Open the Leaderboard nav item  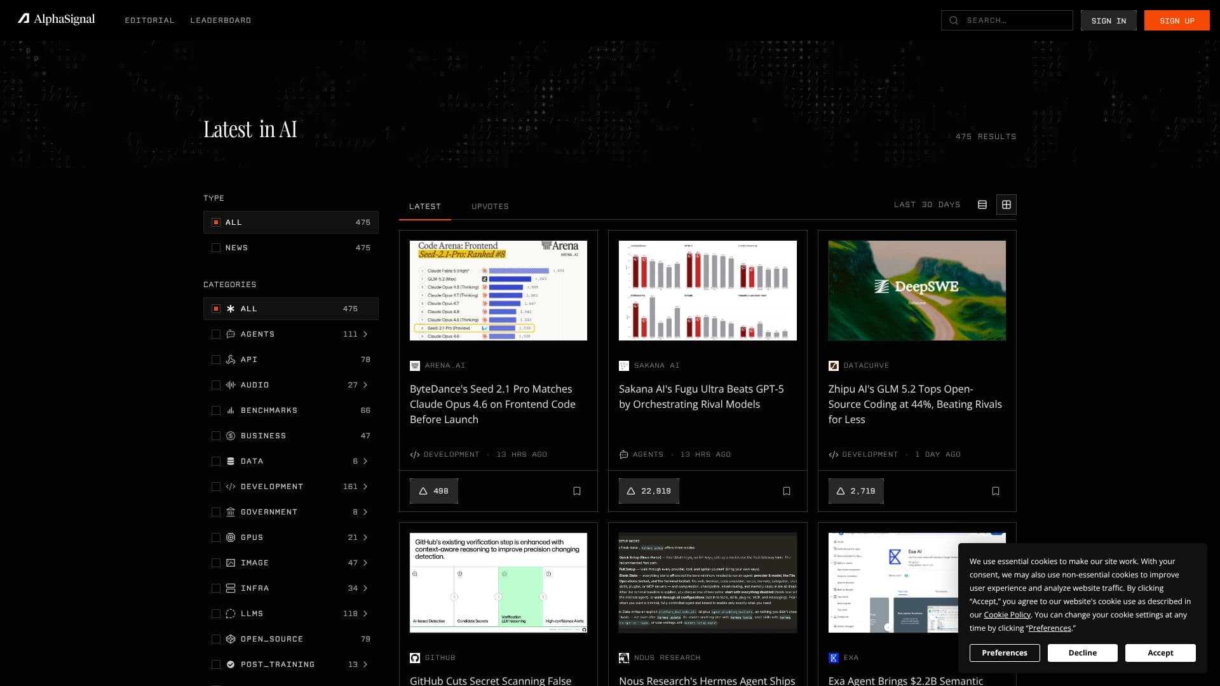(x=220, y=20)
